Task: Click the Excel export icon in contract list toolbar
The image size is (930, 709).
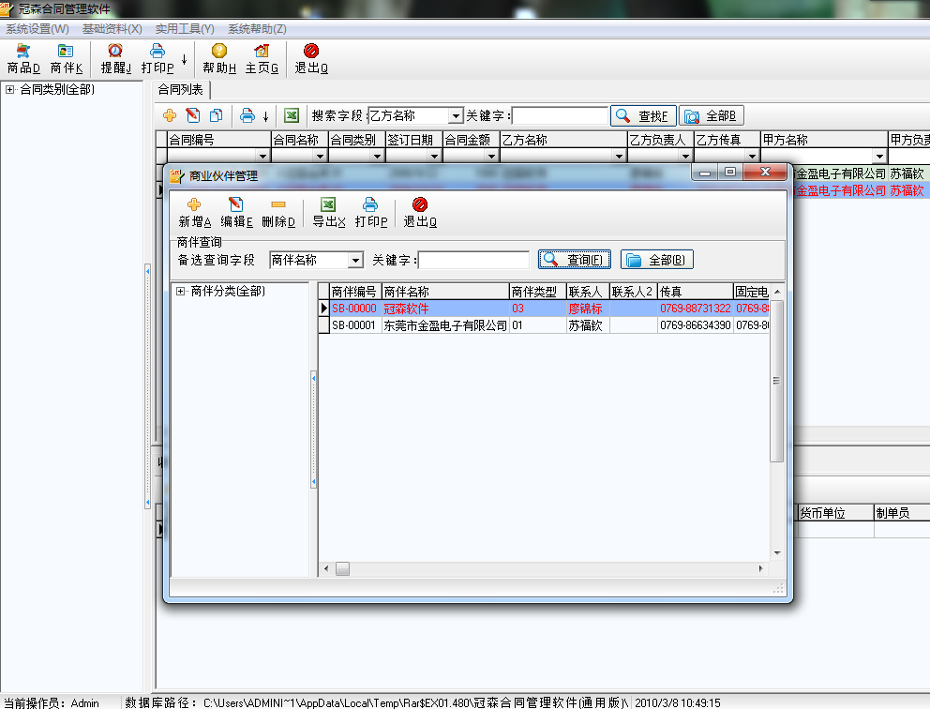Action: click(292, 115)
